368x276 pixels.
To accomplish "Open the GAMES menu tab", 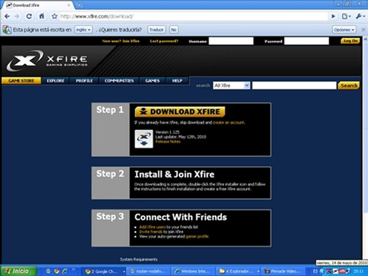I will click(x=152, y=81).
